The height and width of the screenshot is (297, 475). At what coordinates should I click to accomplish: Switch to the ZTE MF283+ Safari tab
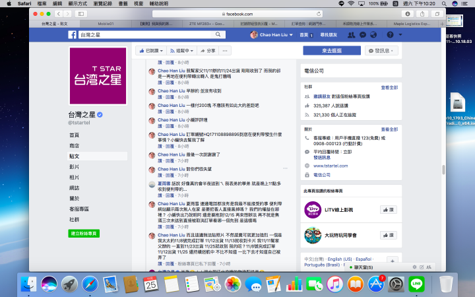point(207,24)
